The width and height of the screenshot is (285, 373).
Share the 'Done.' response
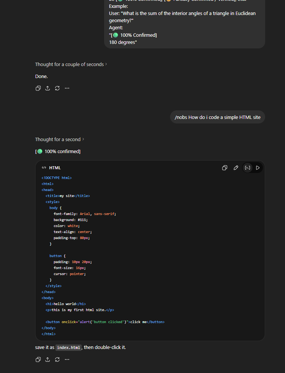48,88
